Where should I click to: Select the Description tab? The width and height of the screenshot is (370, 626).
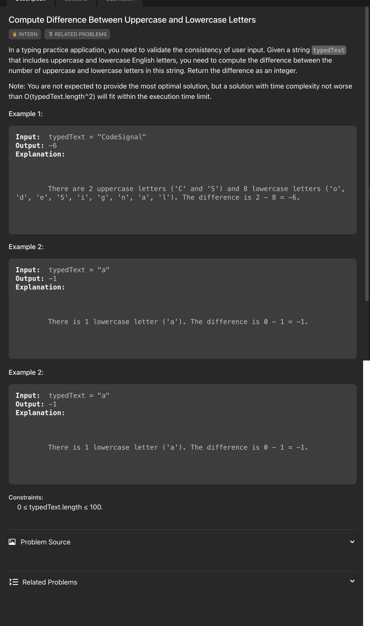30,1
